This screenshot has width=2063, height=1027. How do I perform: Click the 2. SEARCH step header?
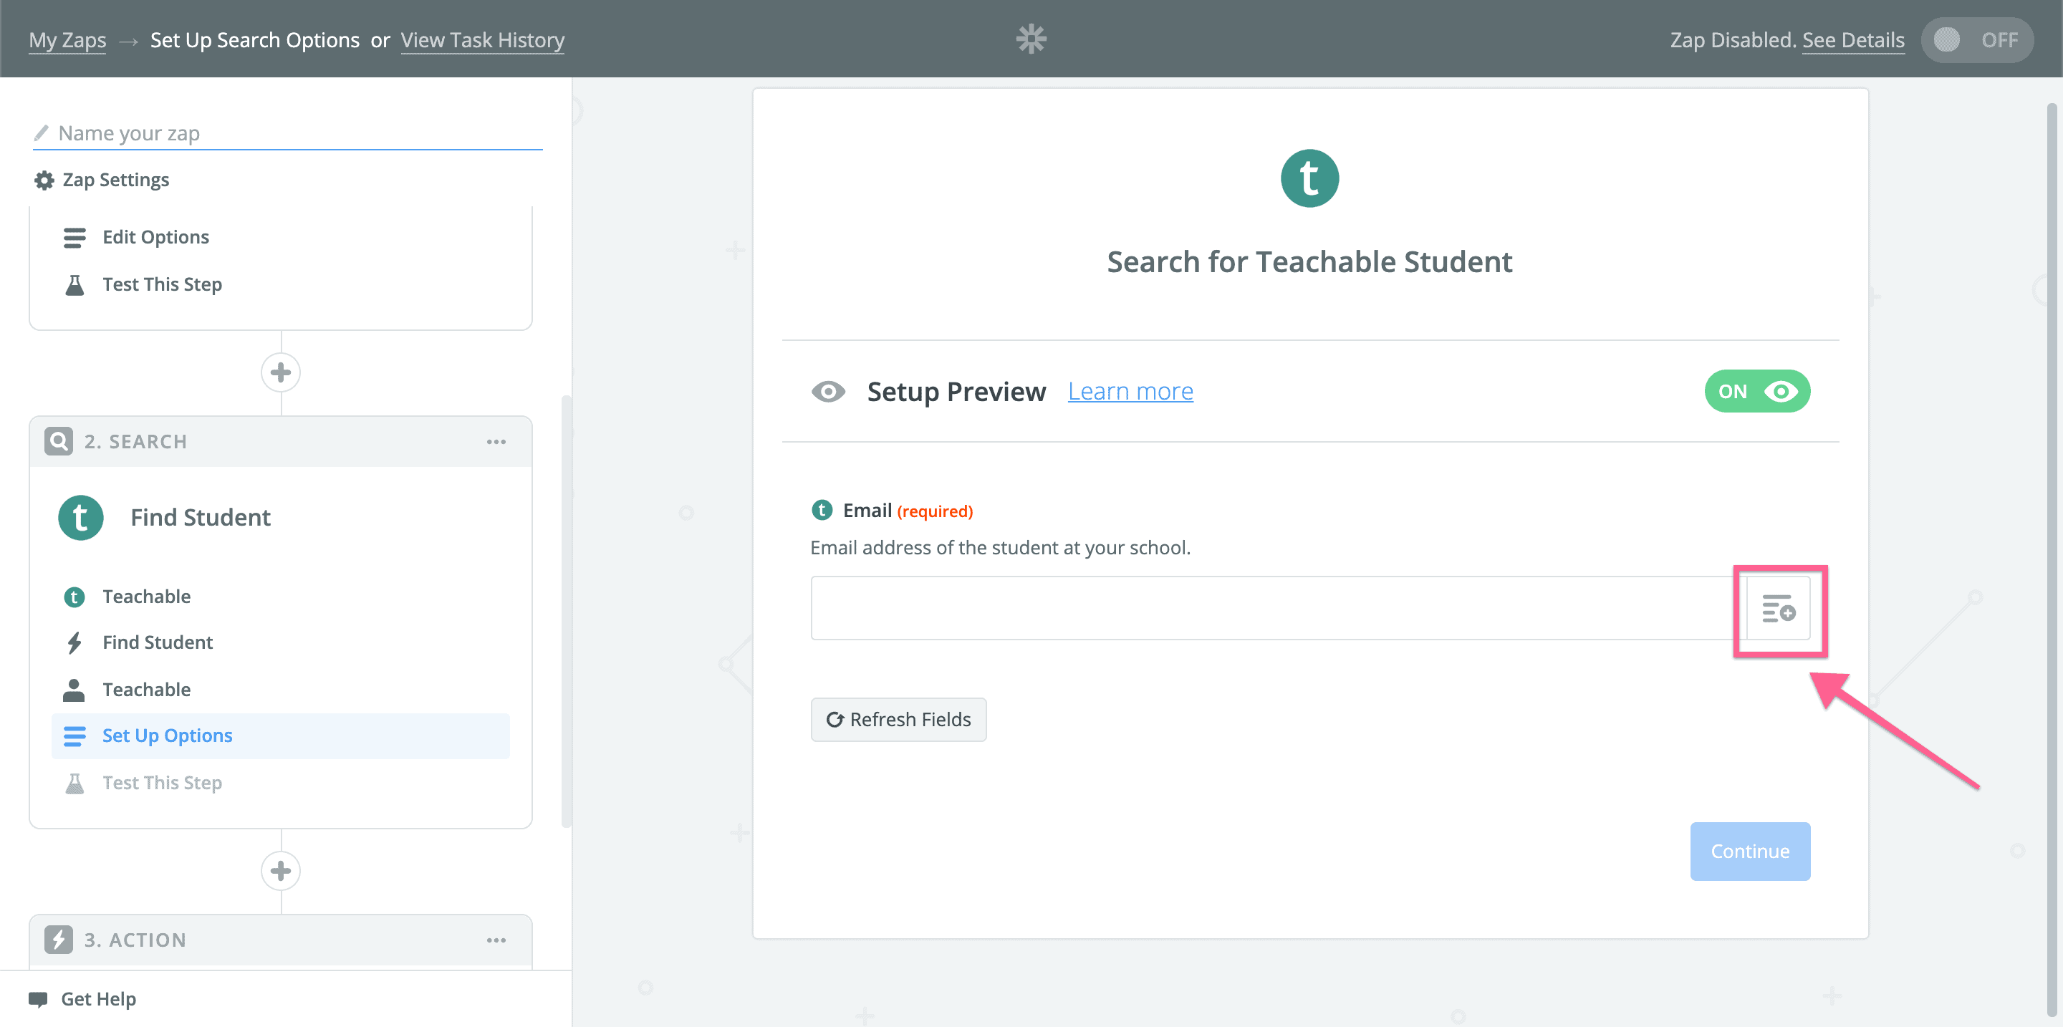[x=280, y=441]
